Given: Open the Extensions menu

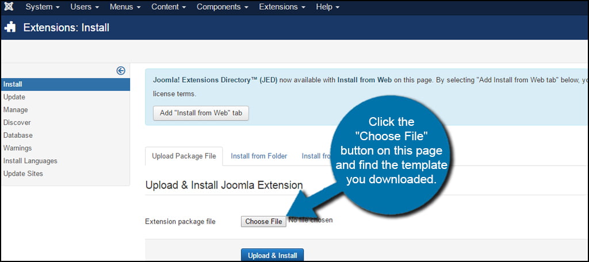Looking at the screenshot, I should coord(282,7).
